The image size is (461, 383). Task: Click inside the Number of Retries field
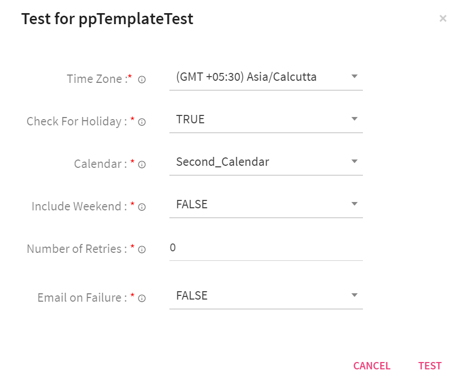tap(262, 248)
